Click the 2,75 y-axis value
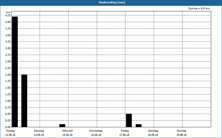Viewport: 222px width, 138px height. 8,55
